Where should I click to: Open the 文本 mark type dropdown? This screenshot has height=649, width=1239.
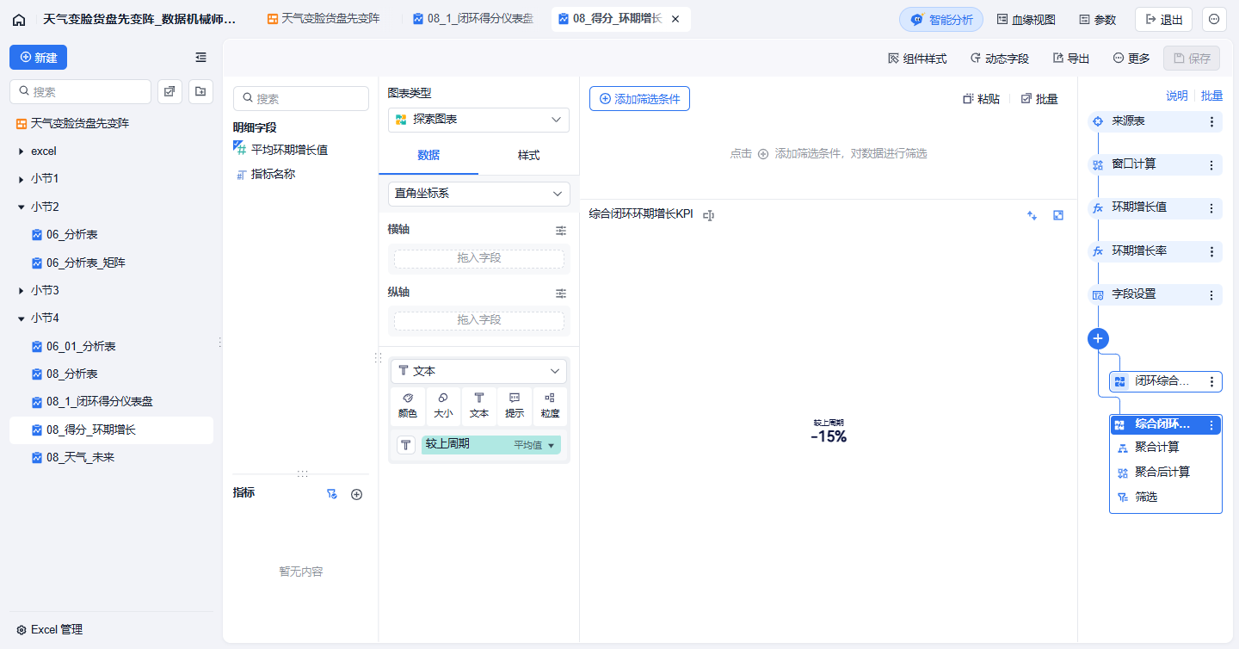(x=478, y=371)
